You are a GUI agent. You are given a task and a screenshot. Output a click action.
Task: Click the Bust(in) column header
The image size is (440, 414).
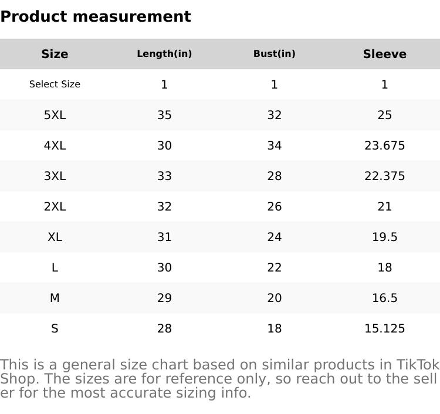click(x=274, y=54)
